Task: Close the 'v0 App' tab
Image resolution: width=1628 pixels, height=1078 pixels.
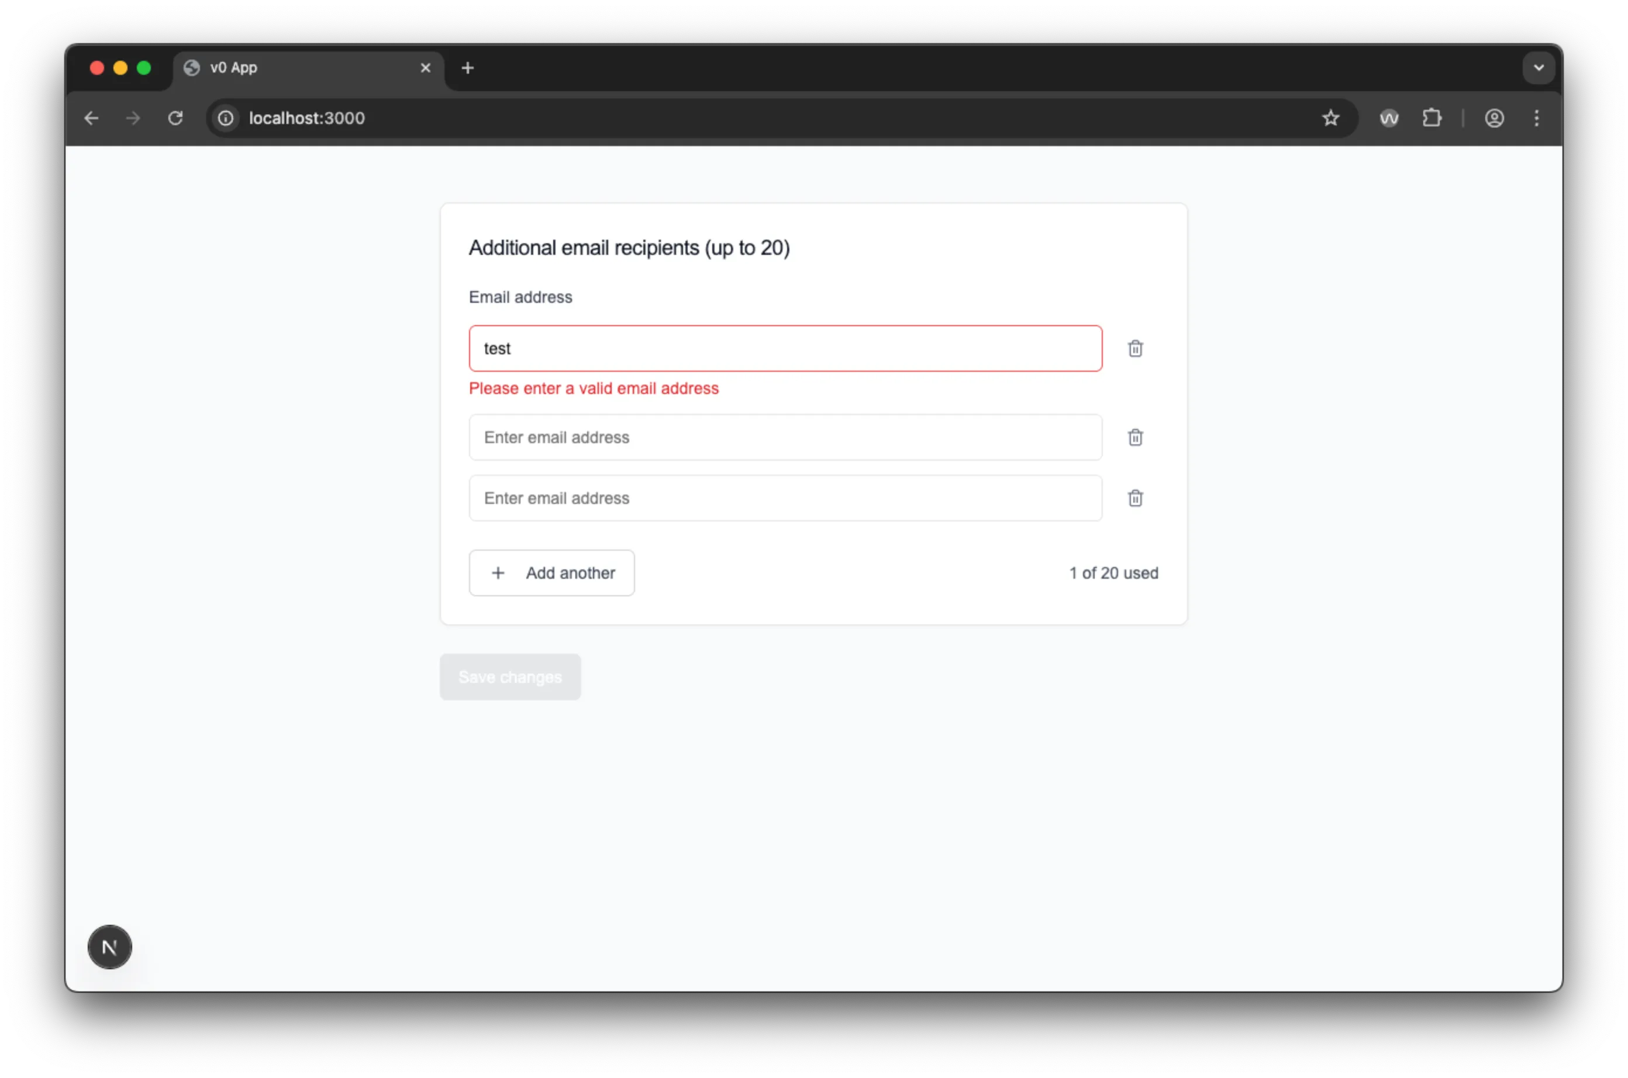Action: [x=426, y=67]
